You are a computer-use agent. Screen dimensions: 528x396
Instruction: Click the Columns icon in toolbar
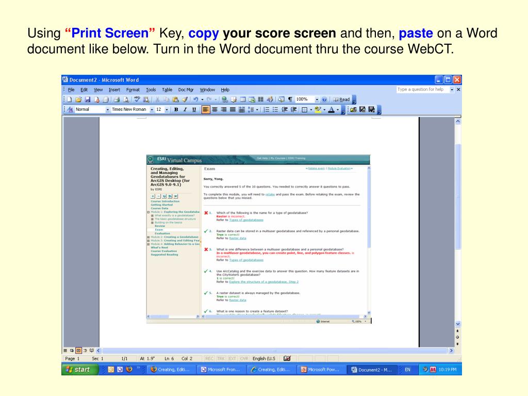point(260,100)
